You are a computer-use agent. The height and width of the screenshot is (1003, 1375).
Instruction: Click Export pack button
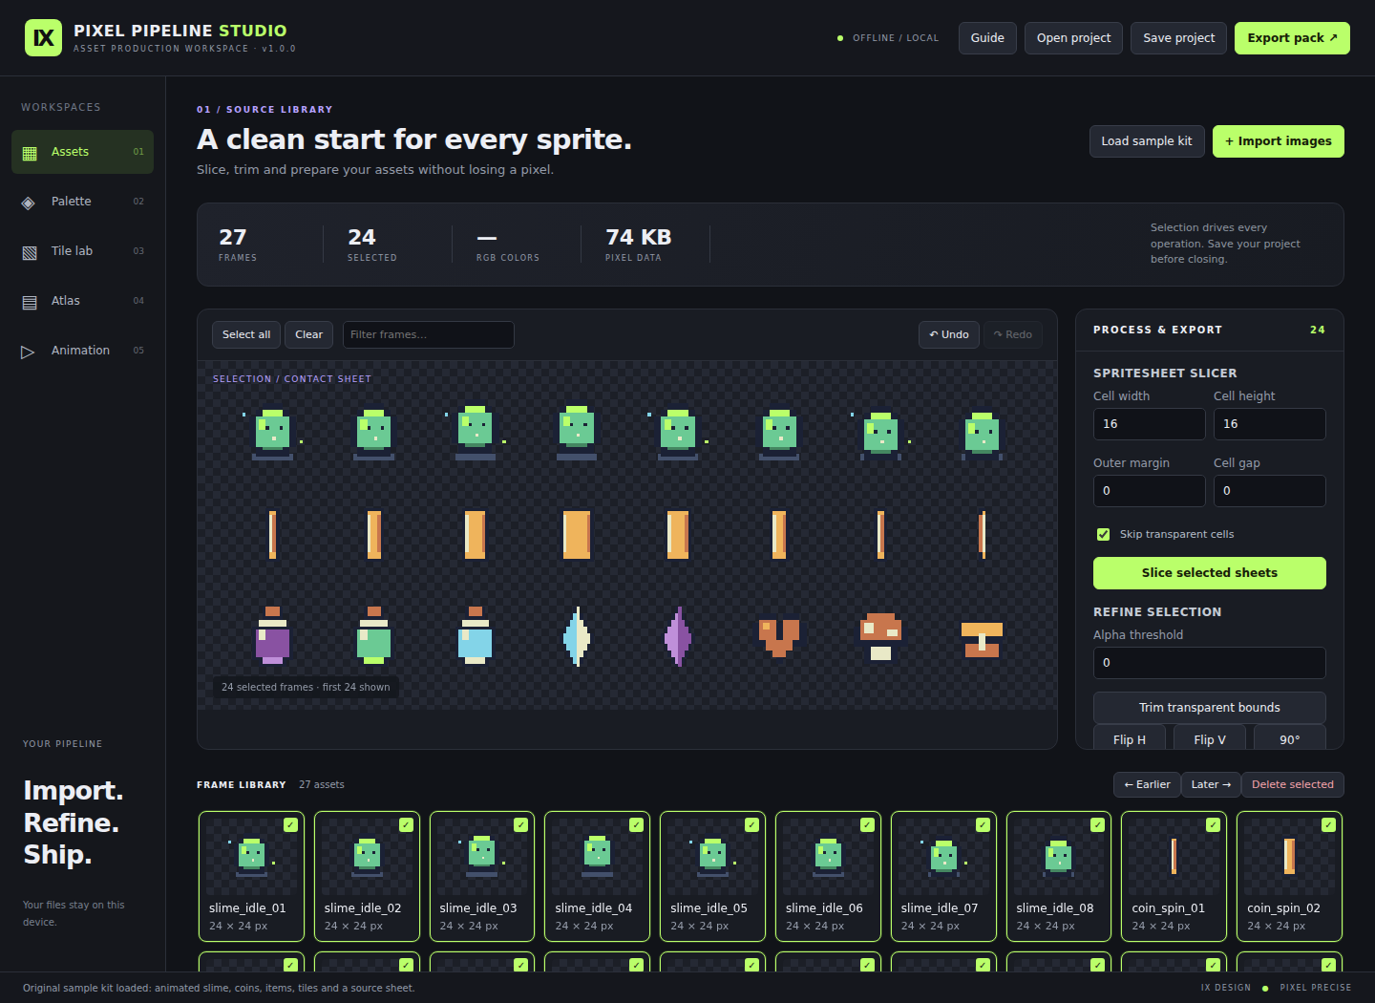click(x=1292, y=38)
